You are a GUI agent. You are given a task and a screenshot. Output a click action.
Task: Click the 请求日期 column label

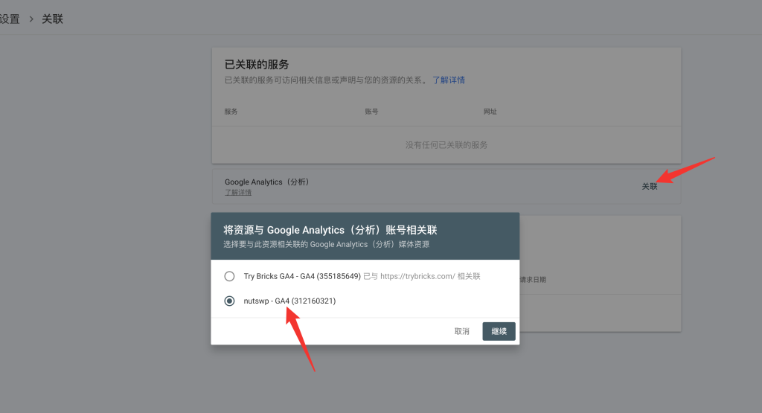tap(533, 280)
